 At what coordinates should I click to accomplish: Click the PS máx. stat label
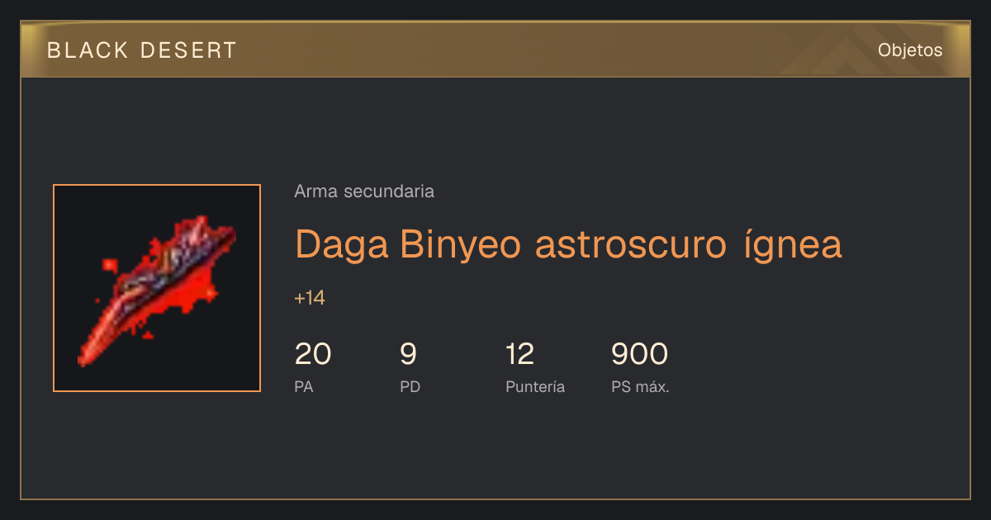(x=640, y=387)
